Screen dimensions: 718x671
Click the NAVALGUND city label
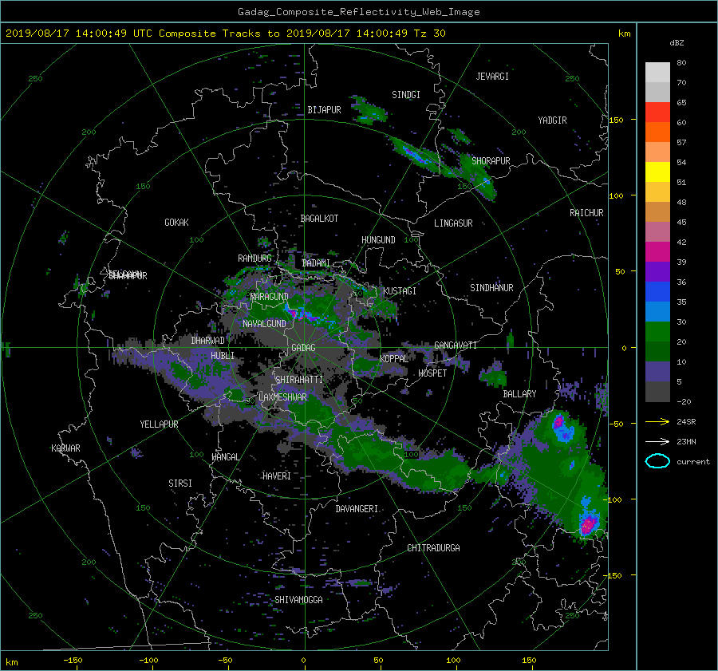point(264,324)
